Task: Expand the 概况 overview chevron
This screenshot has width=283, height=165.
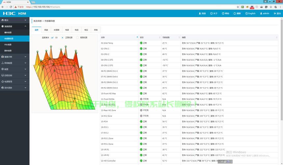Action: [x=25, y=20]
